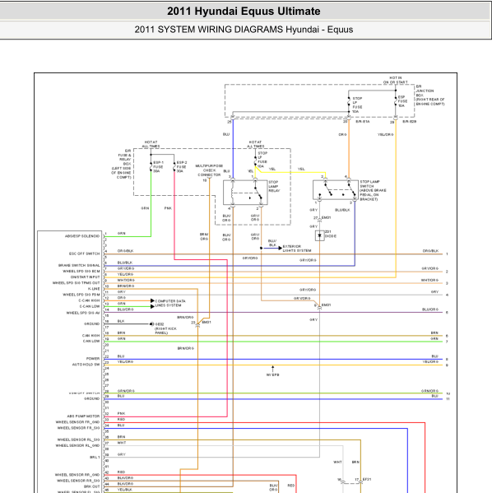Viewport: 492px width, 493px height.
Task: Click the "YEL/ORG" label below junction box
Action: [385, 135]
